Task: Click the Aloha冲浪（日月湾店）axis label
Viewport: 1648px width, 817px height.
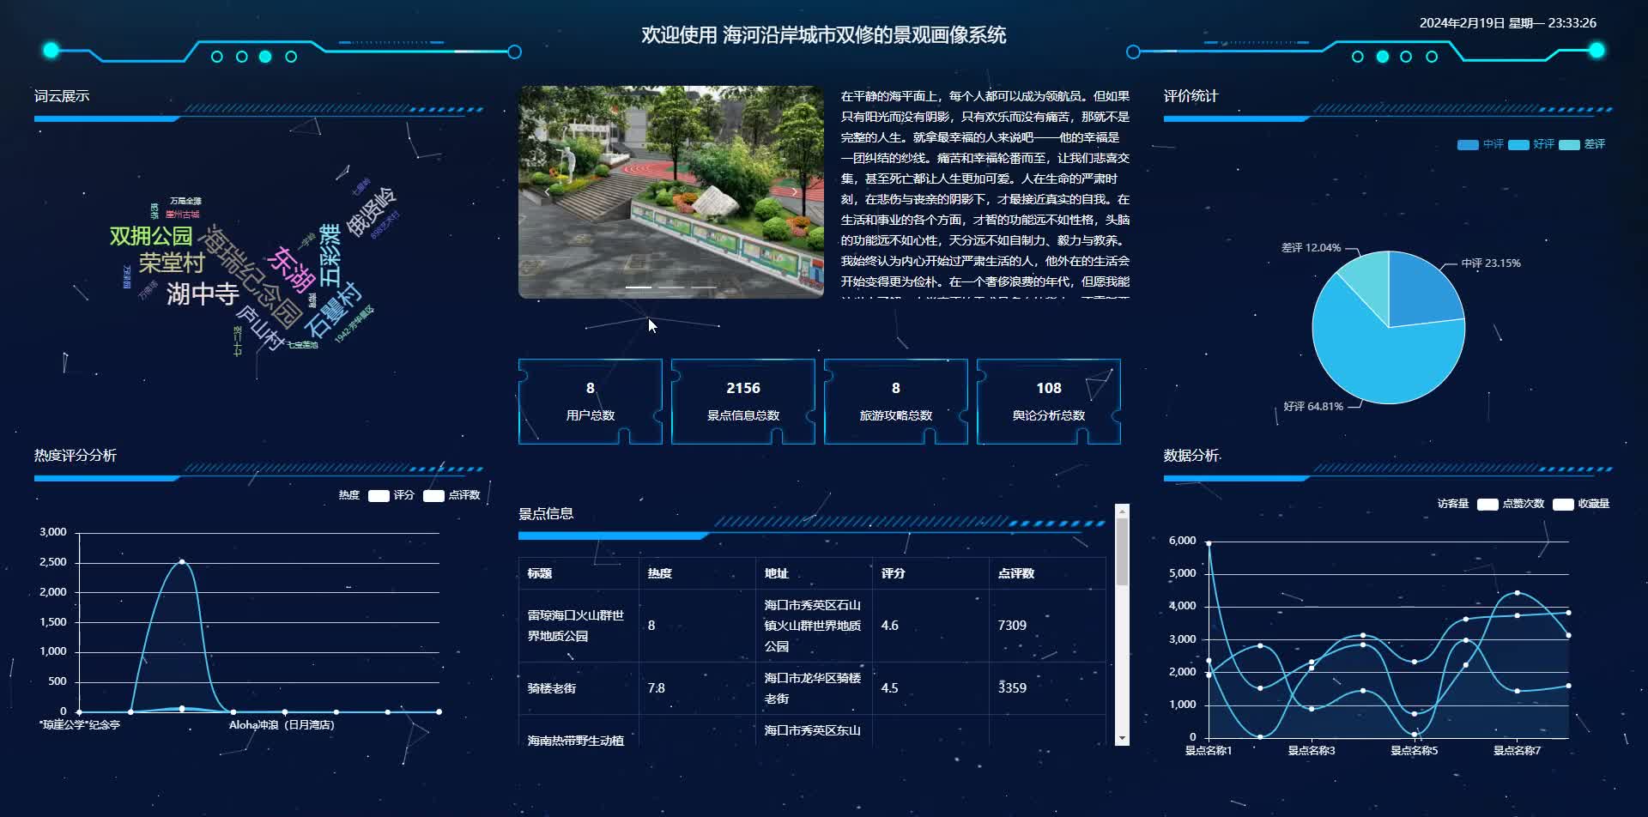Action: click(x=282, y=725)
